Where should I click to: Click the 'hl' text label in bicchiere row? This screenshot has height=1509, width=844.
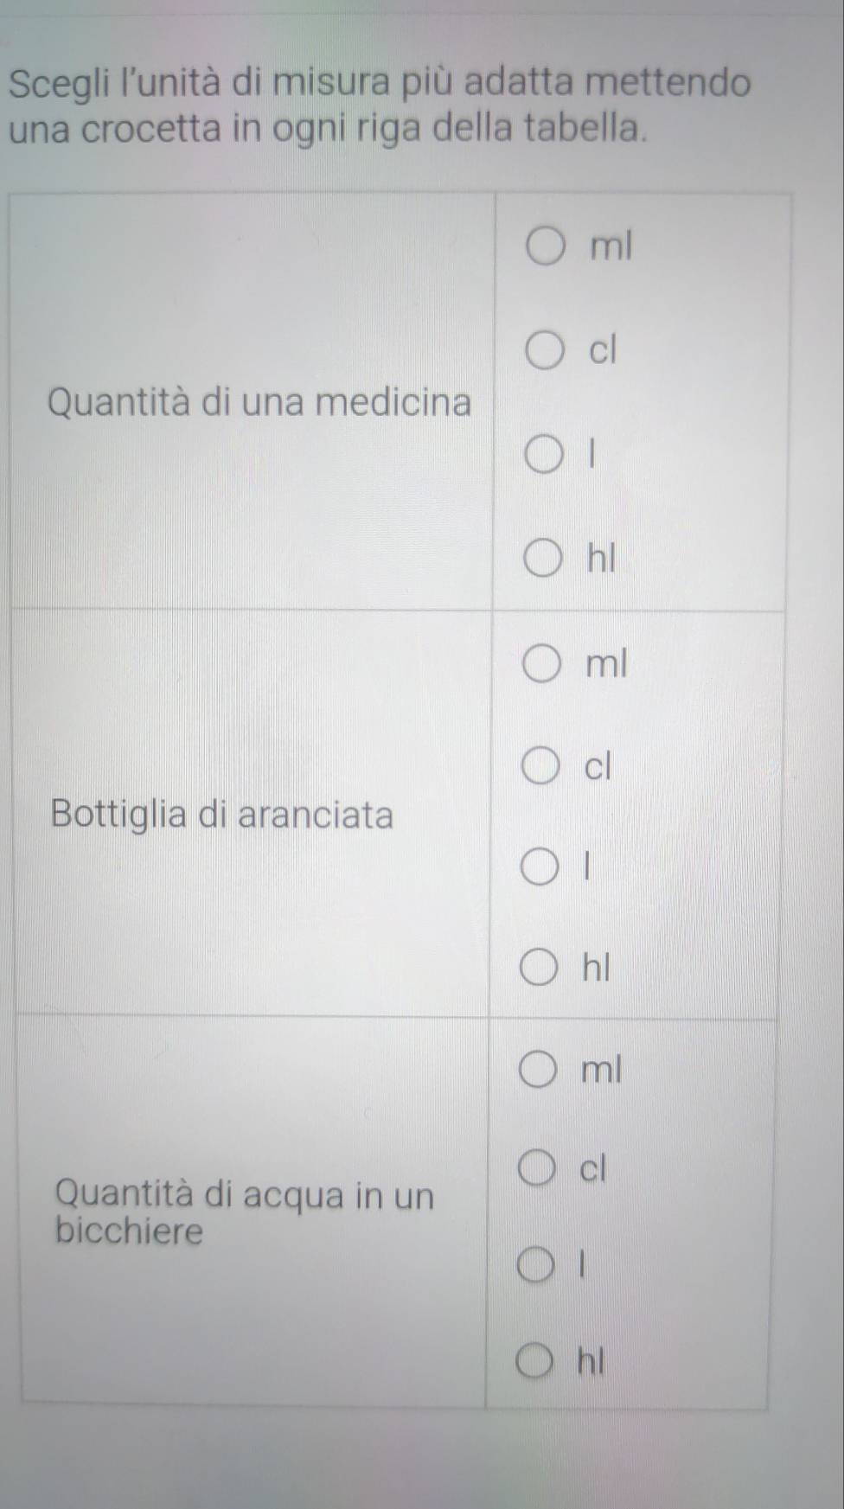pos(591,1363)
